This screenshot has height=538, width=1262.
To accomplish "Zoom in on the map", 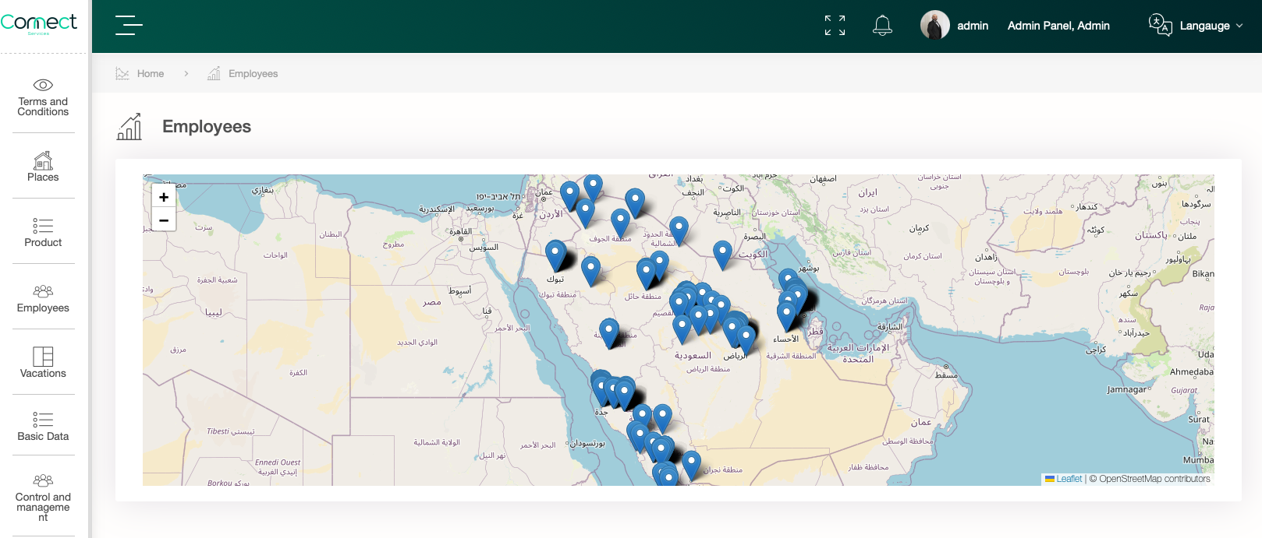I will (x=164, y=197).
